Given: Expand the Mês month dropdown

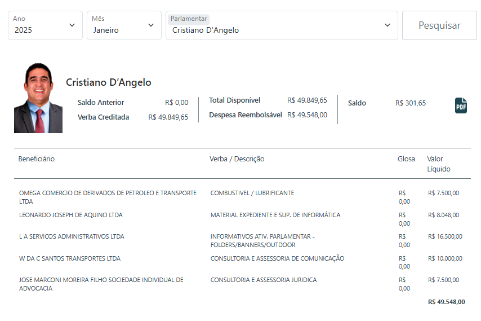Looking at the screenshot, I should pyautogui.click(x=123, y=25).
